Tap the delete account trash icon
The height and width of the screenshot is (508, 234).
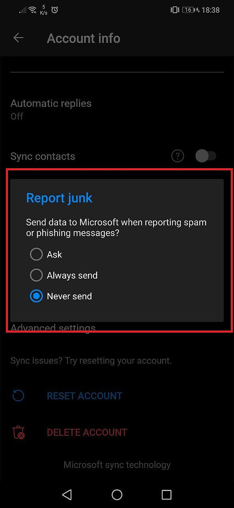tap(18, 432)
